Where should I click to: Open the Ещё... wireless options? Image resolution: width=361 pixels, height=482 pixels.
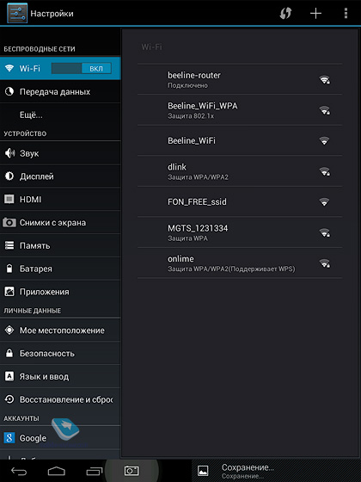click(60, 114)
